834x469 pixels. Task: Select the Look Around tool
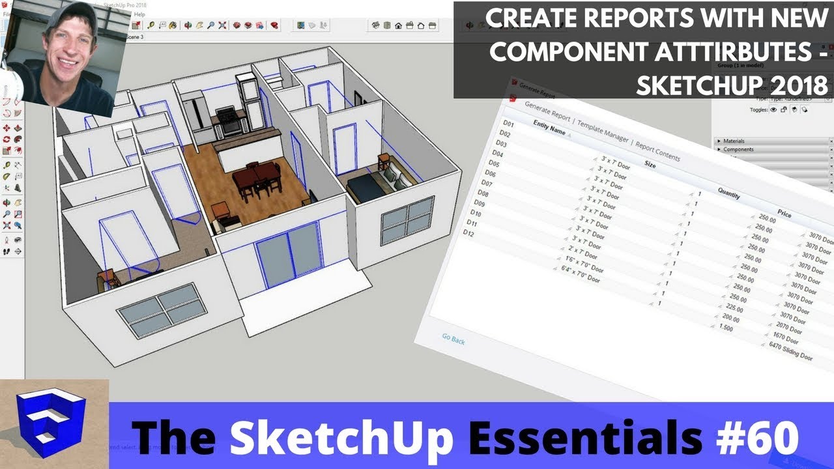18,239
